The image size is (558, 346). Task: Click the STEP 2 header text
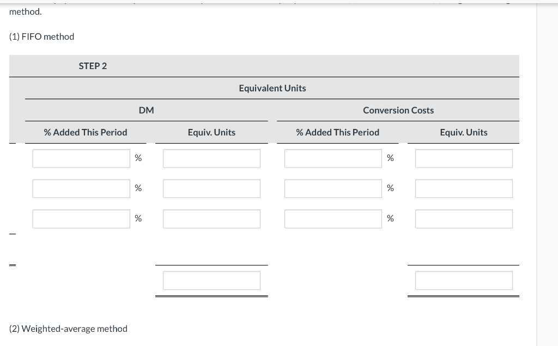point(93,66)
